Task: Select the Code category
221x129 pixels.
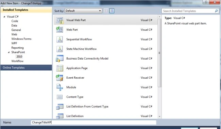Action: 15,21
